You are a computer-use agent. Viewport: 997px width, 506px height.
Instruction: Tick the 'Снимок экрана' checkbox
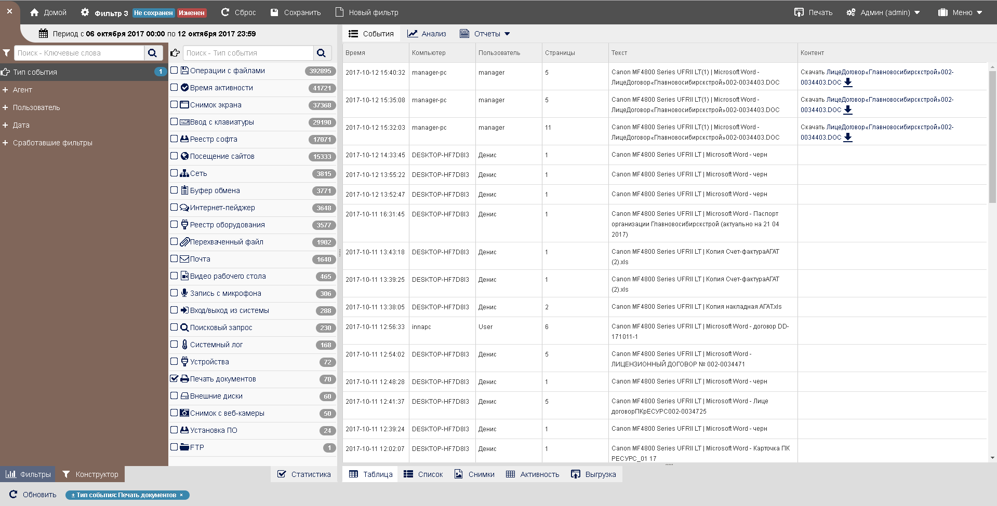tap(174, 105)
